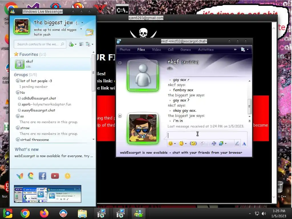This screenshot has height=219, width=292.
Task: Click the chat message input box
Action: pos(207,135)
